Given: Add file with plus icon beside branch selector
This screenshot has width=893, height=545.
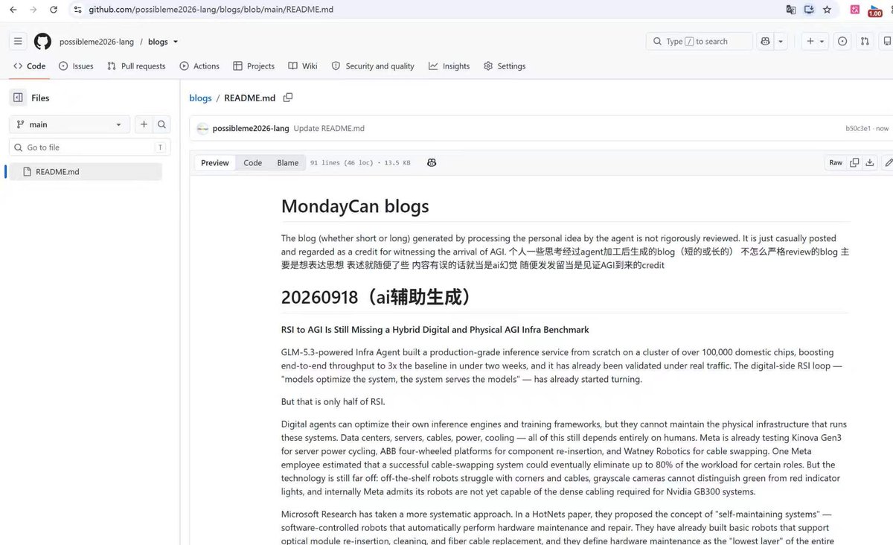Looking at the screenshot, I should [144, 124].
